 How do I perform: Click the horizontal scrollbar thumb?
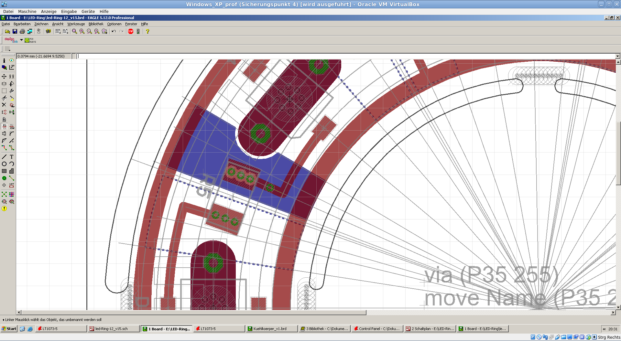[x=194, y=313]
